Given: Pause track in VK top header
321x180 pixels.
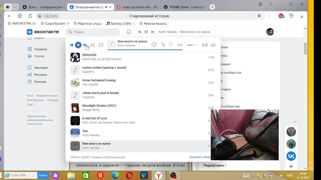Looking at the screenshot, I should point(146,32).
